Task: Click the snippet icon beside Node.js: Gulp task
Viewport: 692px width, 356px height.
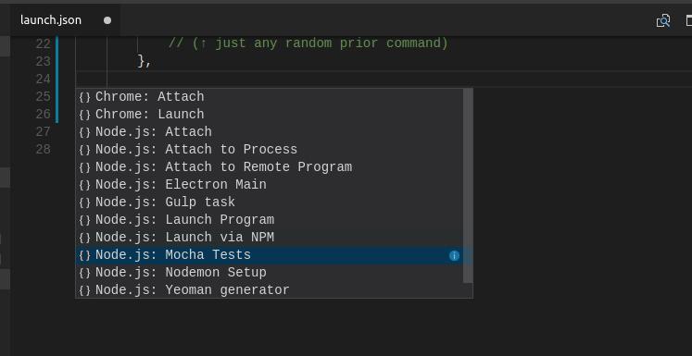Action: (84, 203)
